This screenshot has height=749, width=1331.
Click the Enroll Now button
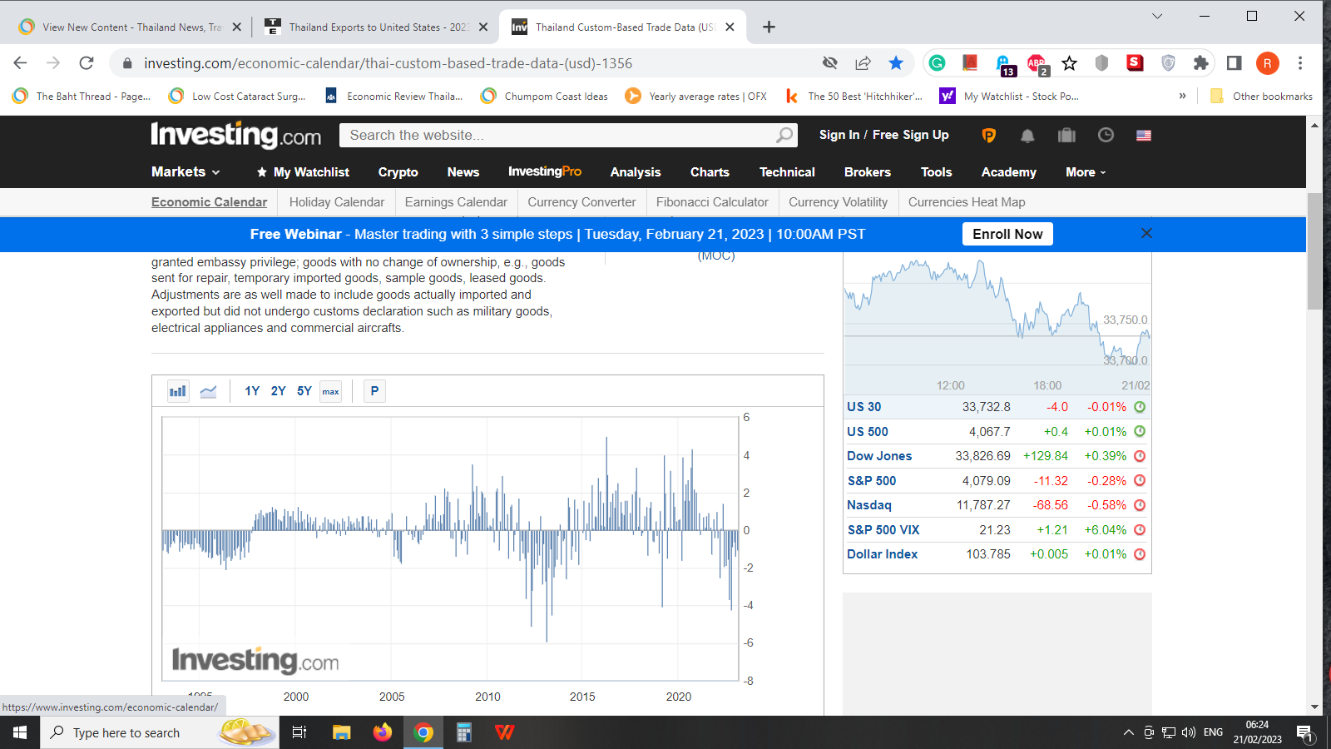pyautogui.click(x=1007, y=234)
